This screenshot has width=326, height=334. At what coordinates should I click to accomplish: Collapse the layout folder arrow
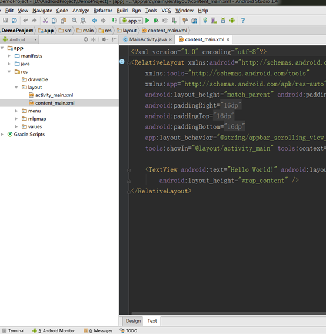pyautogui.click(x=16, y=88)
